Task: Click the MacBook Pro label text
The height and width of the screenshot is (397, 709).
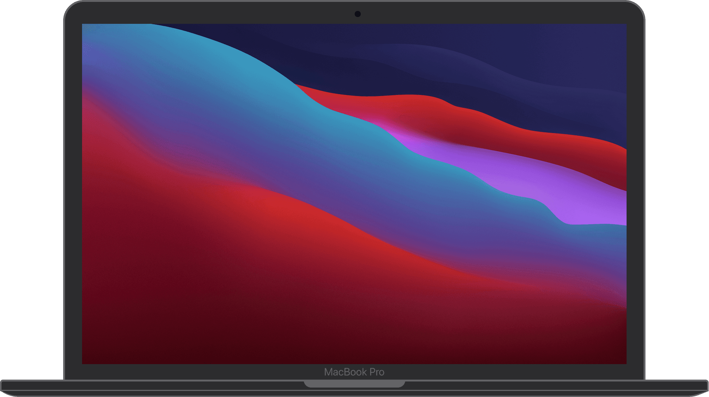Action: [354, 372]
